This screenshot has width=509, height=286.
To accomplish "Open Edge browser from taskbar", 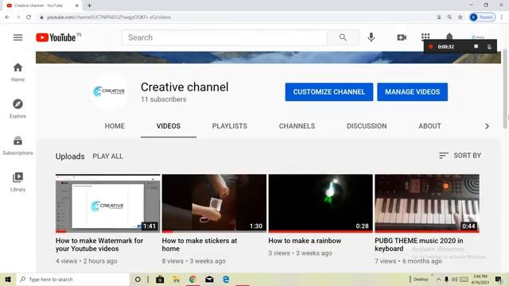I will point(226,279).
